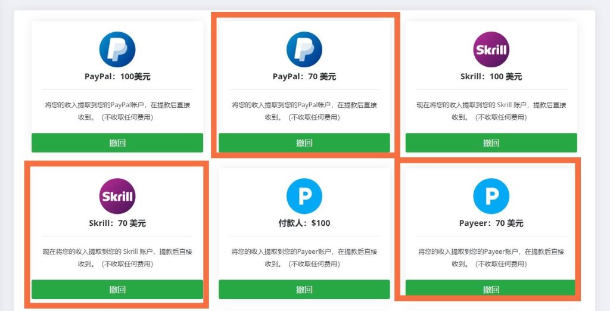Click the Payeer 70 美元 card description text
The image size is (610, 311).
pyautogui.click(x=491, y=257)
